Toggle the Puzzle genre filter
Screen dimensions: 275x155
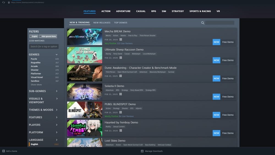coord(34,59)
